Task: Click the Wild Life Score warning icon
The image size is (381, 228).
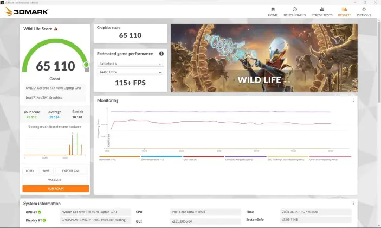Action: 56,29
